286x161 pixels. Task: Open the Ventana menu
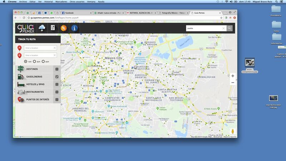click(91, 1)
